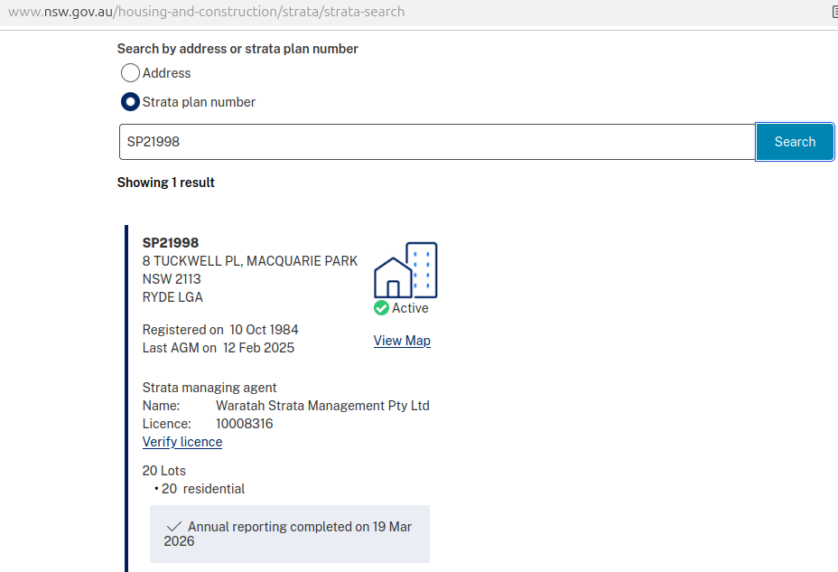Click the browser address bar URL
This screenshot has height=572, width=838.
coord(206,12)
